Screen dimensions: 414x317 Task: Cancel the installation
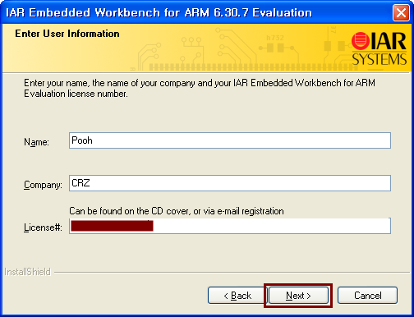[367, 296]
